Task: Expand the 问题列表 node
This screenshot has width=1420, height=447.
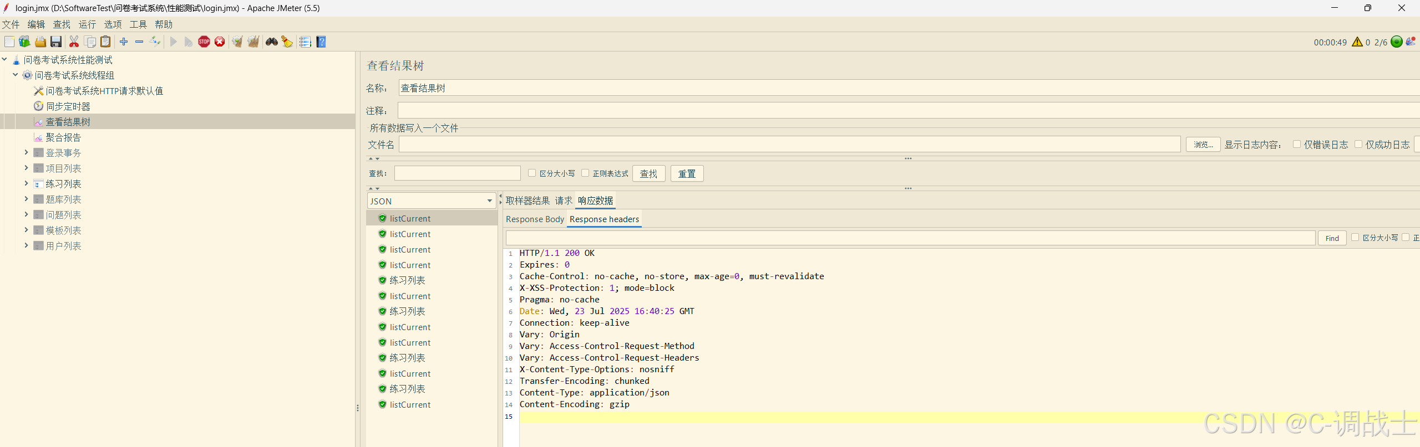Action: 26,214
